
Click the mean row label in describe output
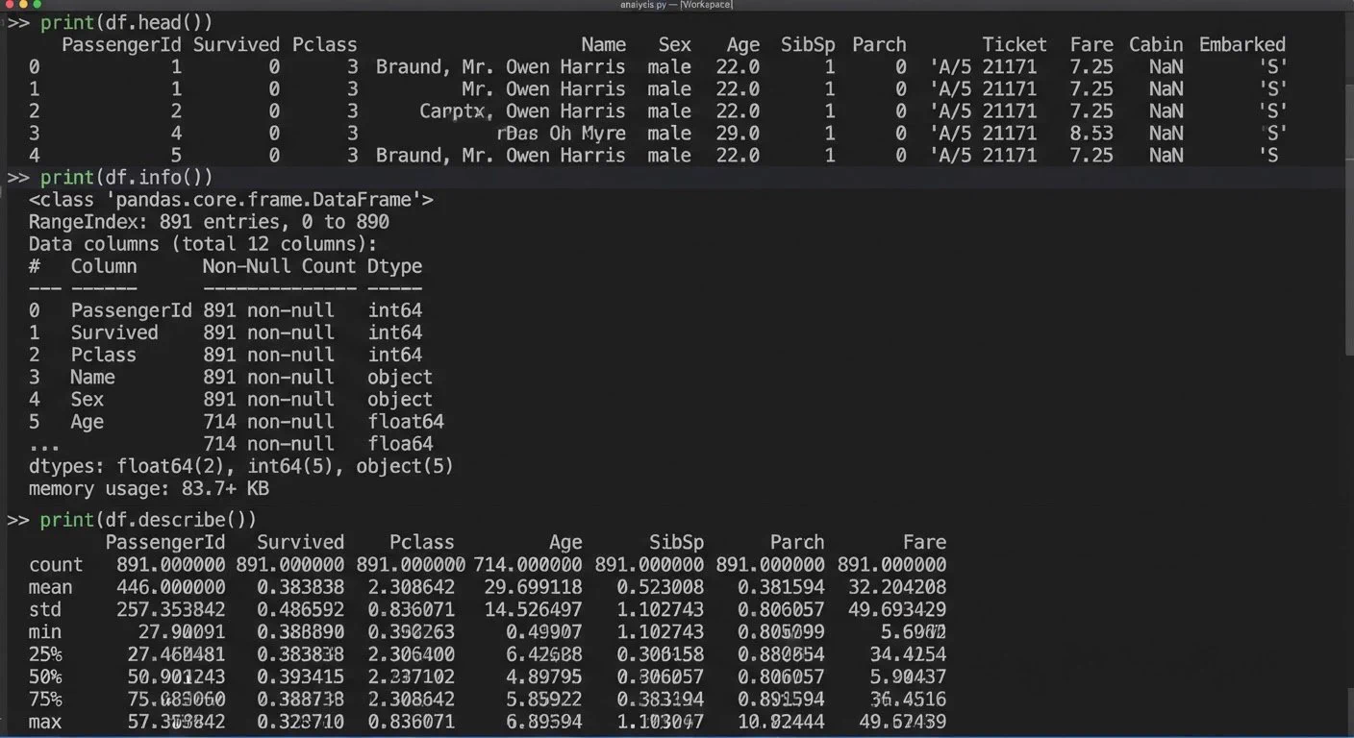pos(50,587)
